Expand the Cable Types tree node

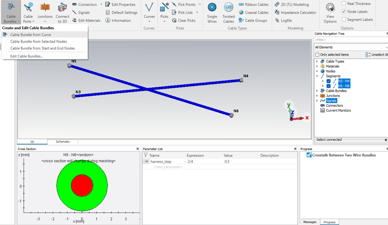pyautogui.click(x=317, y=62)
